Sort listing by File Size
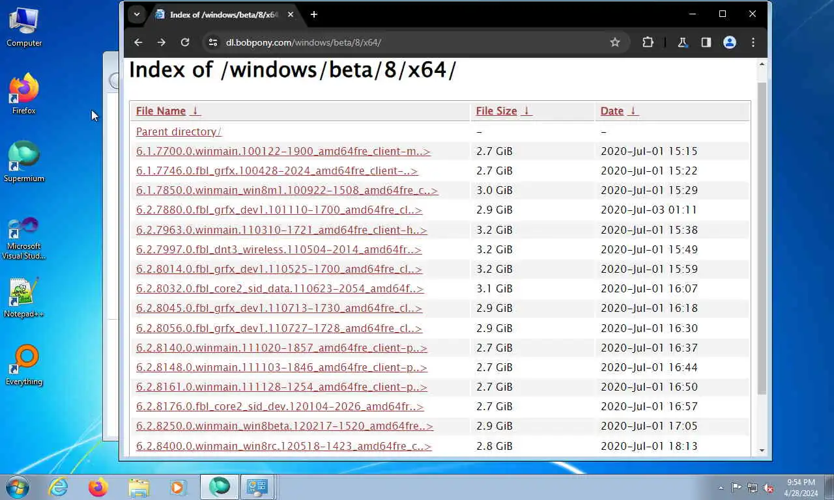This screenshot has height=500, width=834. pyautogui.click(x=496, y=111)
